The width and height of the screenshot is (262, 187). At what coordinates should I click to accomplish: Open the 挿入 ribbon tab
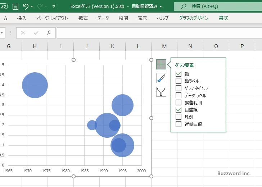(x=22, y=18)
